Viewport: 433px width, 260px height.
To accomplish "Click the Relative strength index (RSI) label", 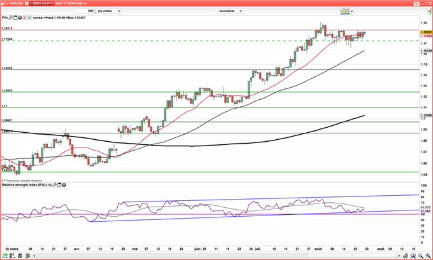I will (x=27, y=185).
